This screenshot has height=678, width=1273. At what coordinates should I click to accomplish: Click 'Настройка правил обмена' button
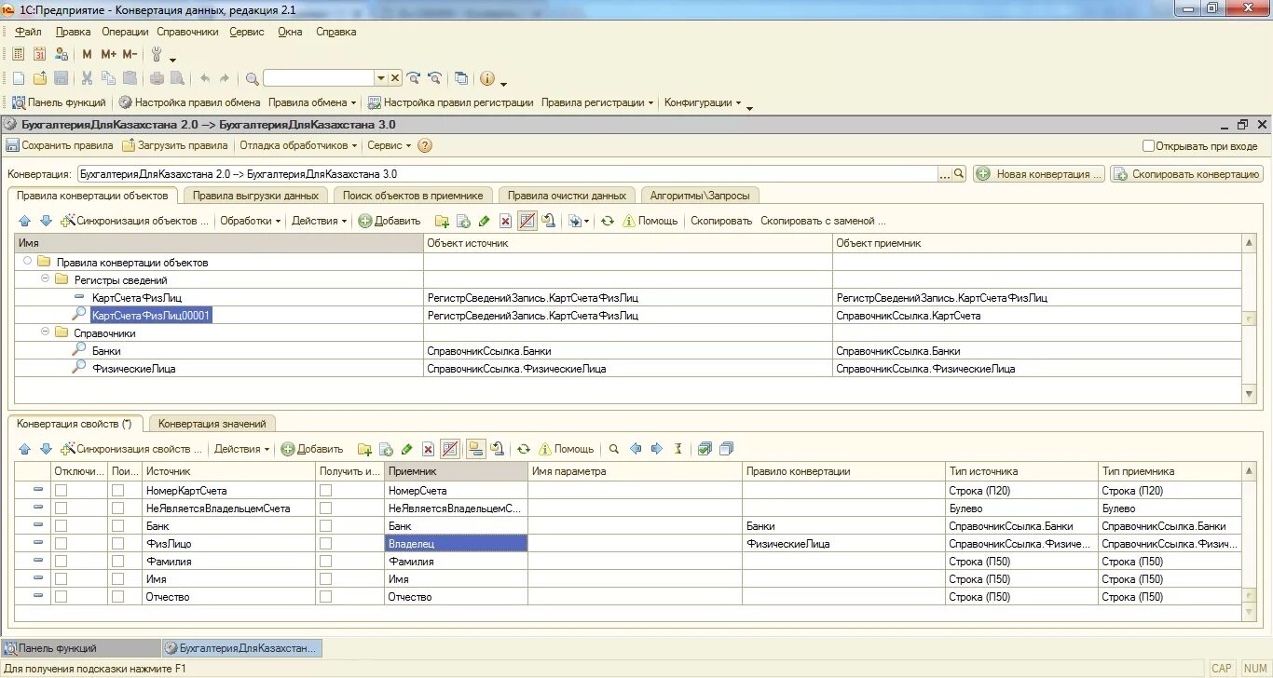(x=189, y=102)
